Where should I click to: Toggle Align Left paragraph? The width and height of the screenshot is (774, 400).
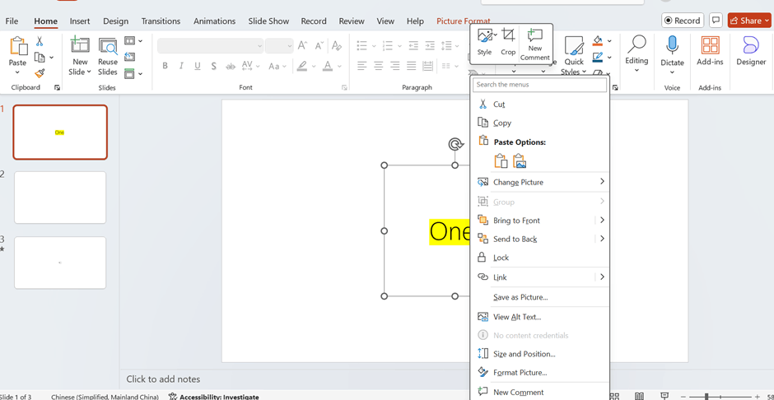tap(362, 66)
